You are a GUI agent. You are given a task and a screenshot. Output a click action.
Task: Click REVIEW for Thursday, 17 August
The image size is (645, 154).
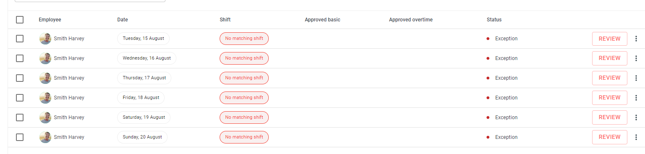coord(609,78)
